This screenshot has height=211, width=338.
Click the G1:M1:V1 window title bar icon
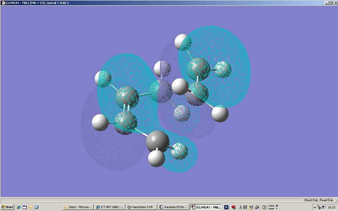click(3, 3)
